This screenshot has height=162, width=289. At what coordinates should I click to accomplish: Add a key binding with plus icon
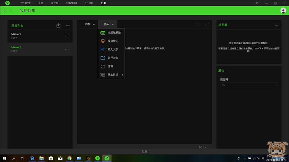277,25
